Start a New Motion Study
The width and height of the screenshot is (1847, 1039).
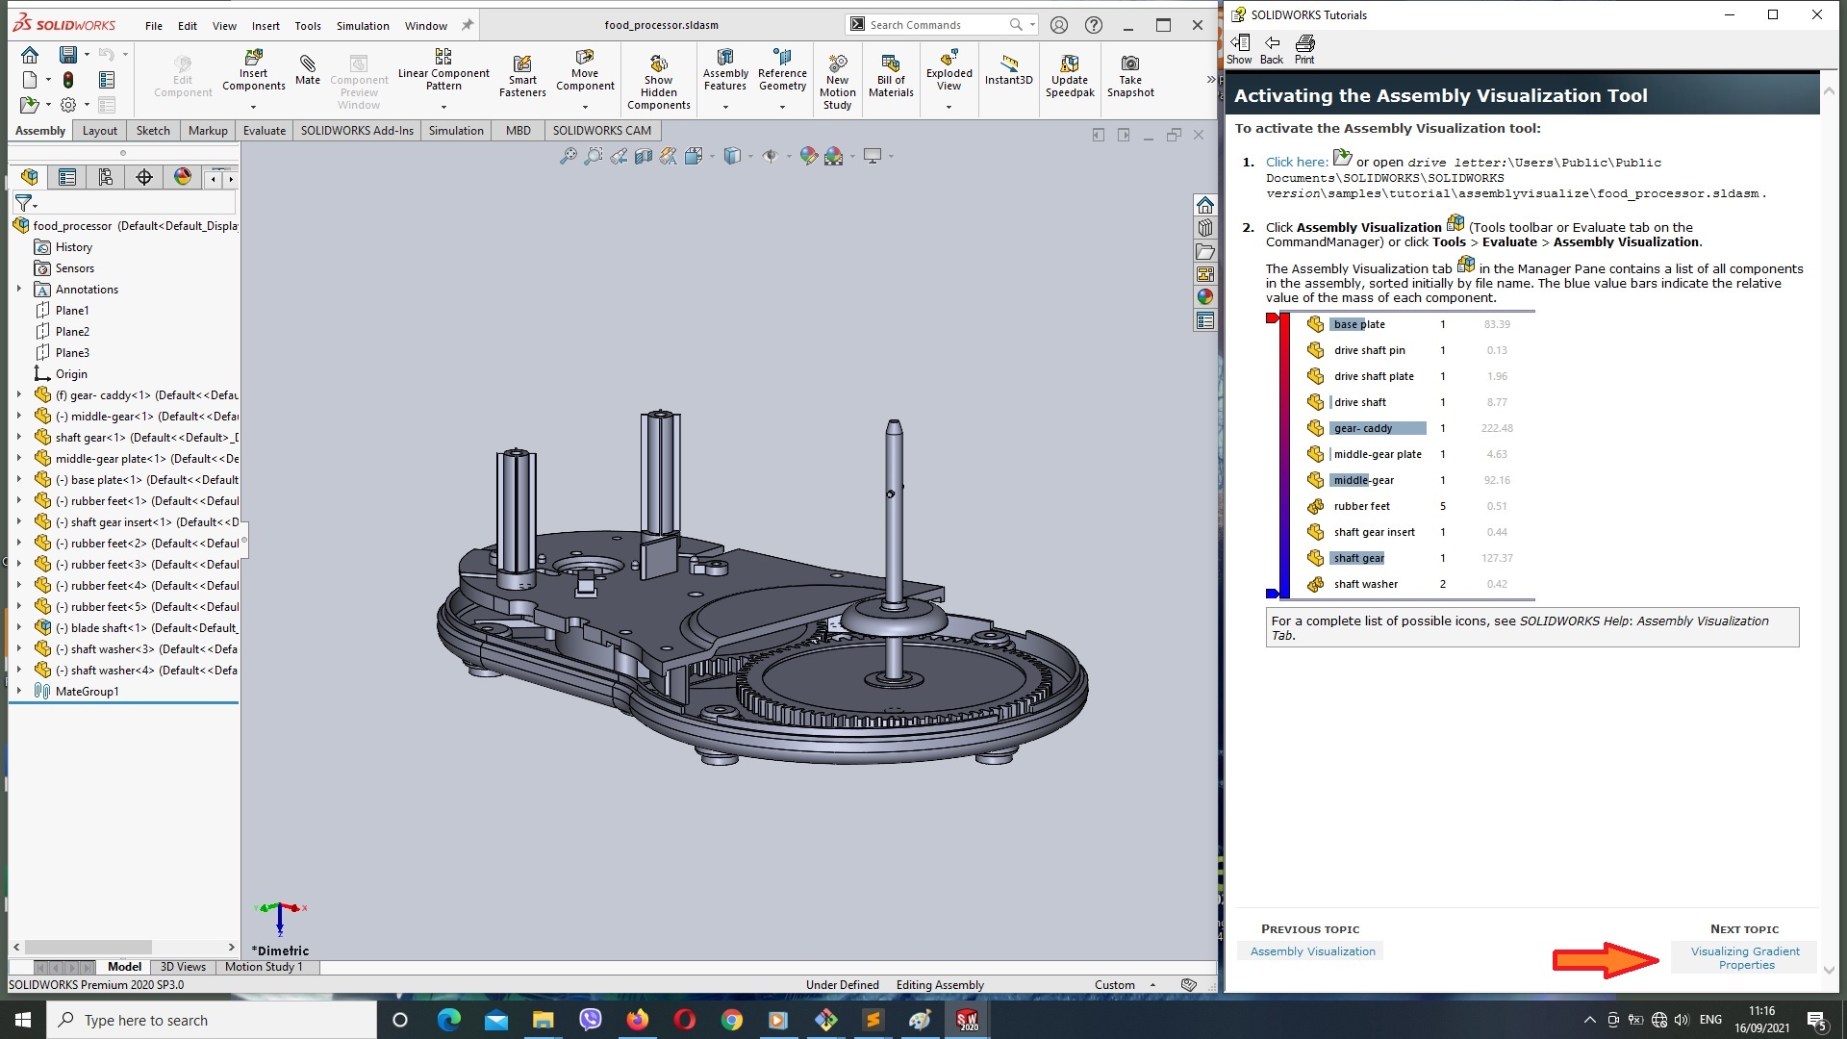(x=838, y=82)
